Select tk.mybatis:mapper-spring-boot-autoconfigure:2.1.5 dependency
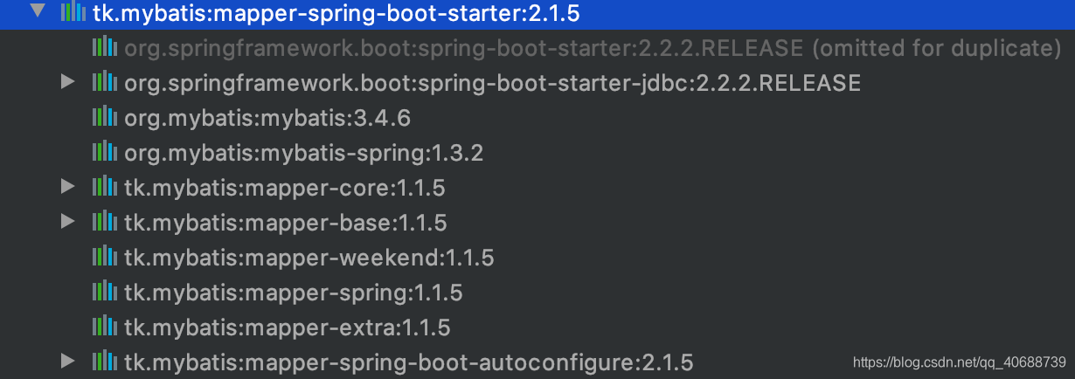The image size is (1075, 379). point(409,362)
